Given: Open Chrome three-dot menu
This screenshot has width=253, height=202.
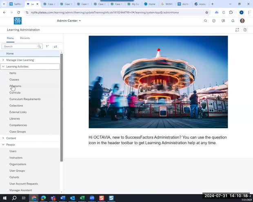Looking at the screenshot, I should [x=249, y=12].
